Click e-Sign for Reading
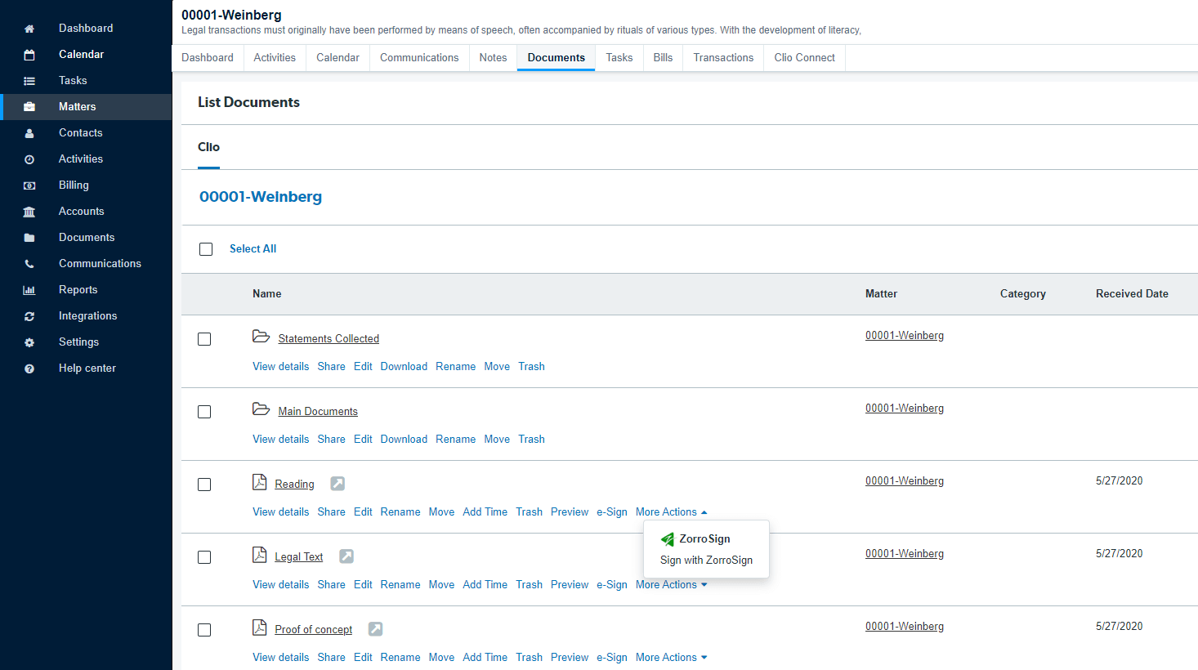This screenshot has height=670, width=1198. point(612,512)
